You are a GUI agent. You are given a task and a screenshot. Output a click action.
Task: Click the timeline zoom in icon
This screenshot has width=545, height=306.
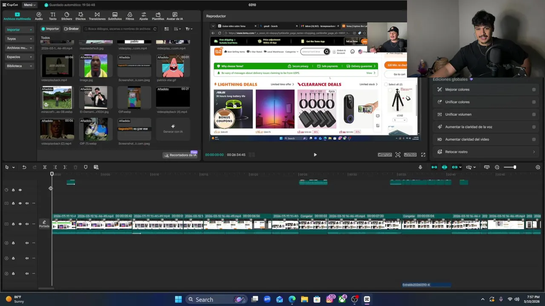538,167
